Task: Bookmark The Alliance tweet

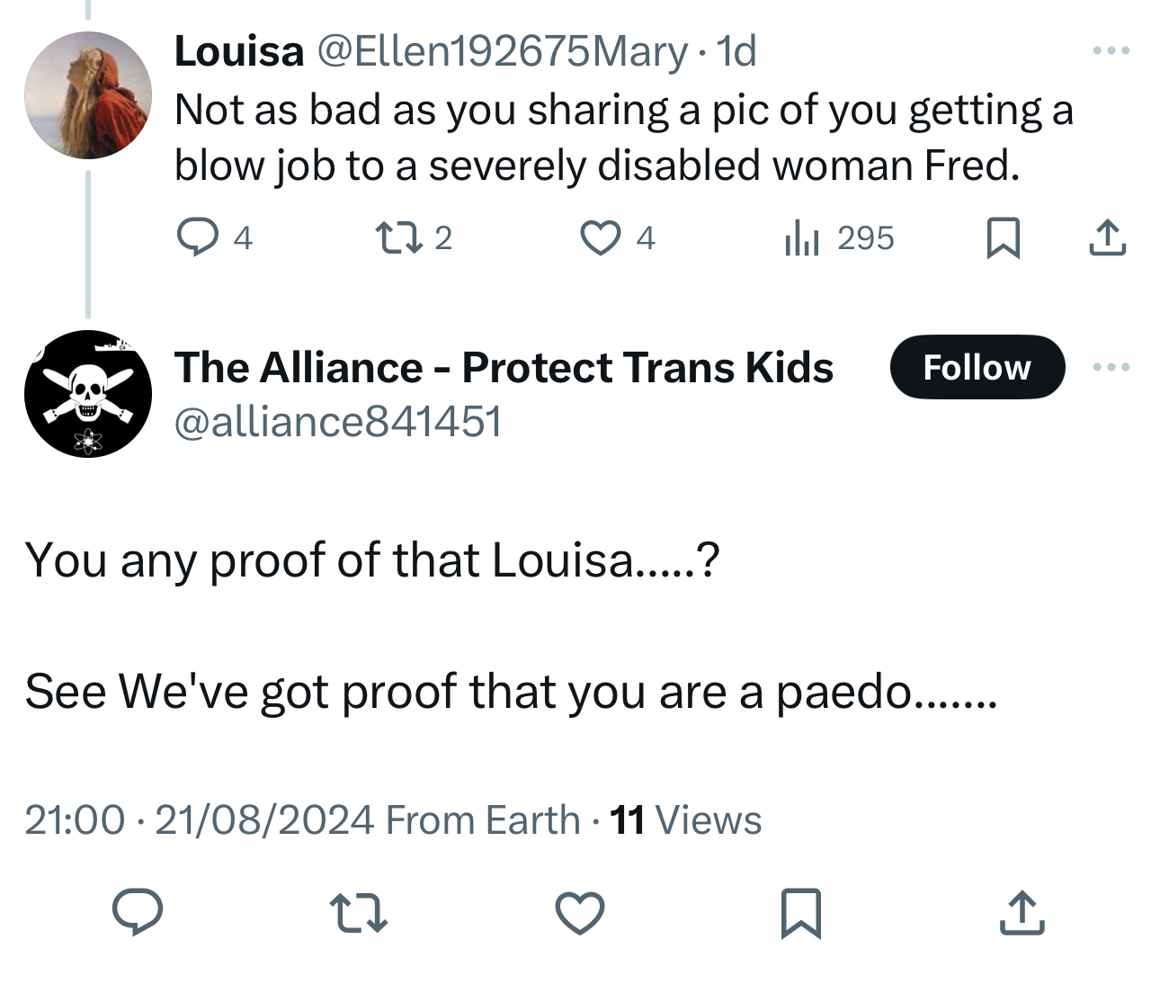Action: click(801, 912)
